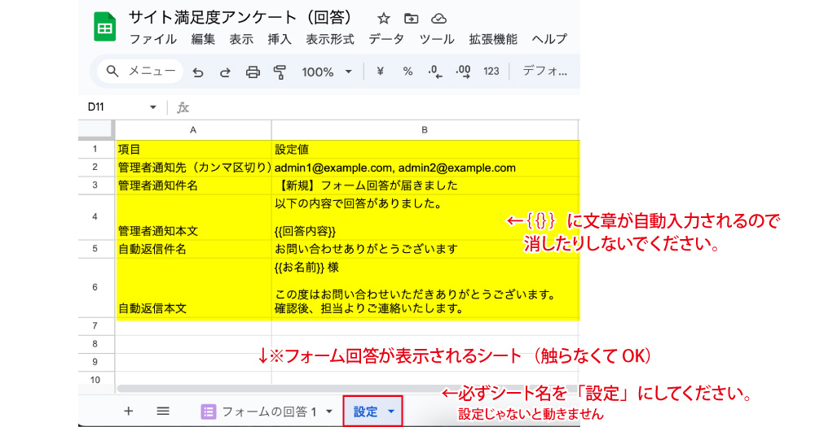
Task: Expand the D11 name box dropdown
Action: [x=152, y=107]
